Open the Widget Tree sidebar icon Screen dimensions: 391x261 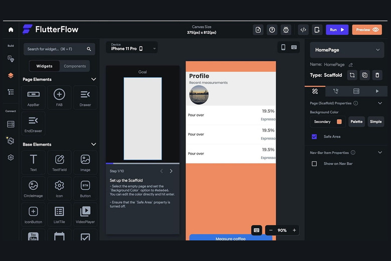[x=11, y=92]
